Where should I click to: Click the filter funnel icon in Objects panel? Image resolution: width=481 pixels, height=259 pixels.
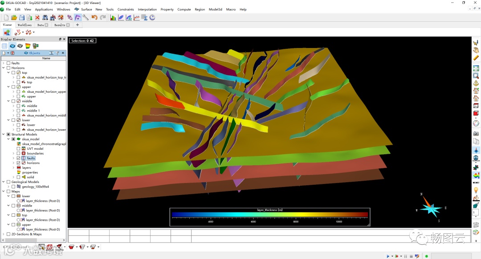pyautogui.click(x=57, y=53)
